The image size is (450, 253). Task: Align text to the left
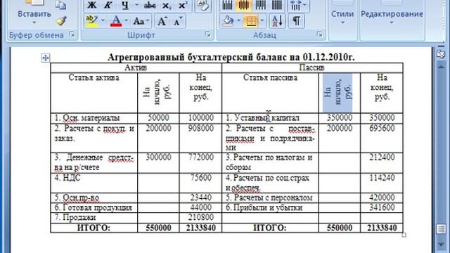pos(227,5)
